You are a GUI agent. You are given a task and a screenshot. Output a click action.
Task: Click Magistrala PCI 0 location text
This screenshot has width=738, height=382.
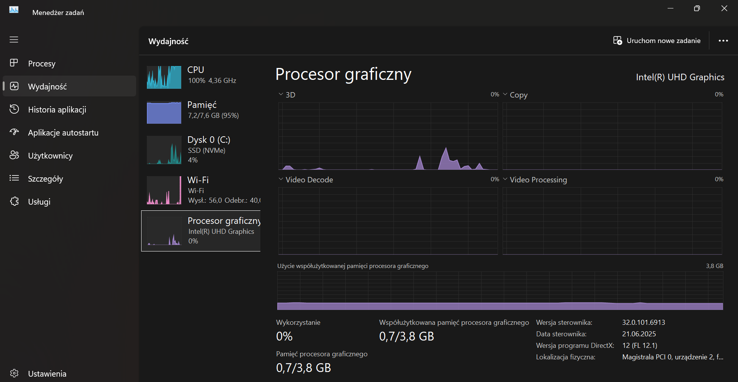(673, 357)
